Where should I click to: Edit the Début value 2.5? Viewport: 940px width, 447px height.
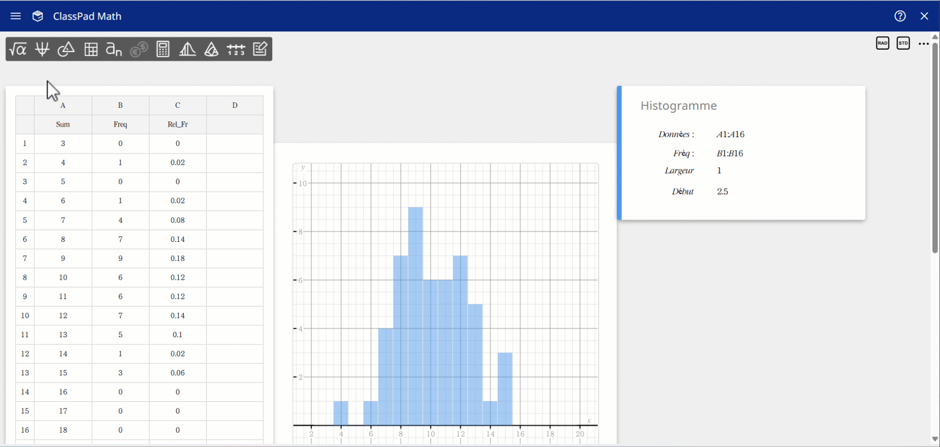722,192
